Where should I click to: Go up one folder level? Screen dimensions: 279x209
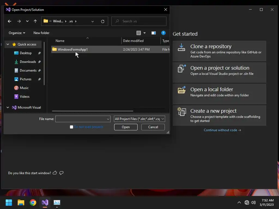click(x=35, y=21)
